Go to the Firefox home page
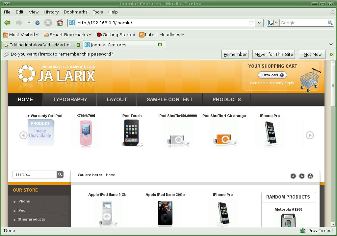This screenshot has height=236, width=337. [x=60, y=23]
